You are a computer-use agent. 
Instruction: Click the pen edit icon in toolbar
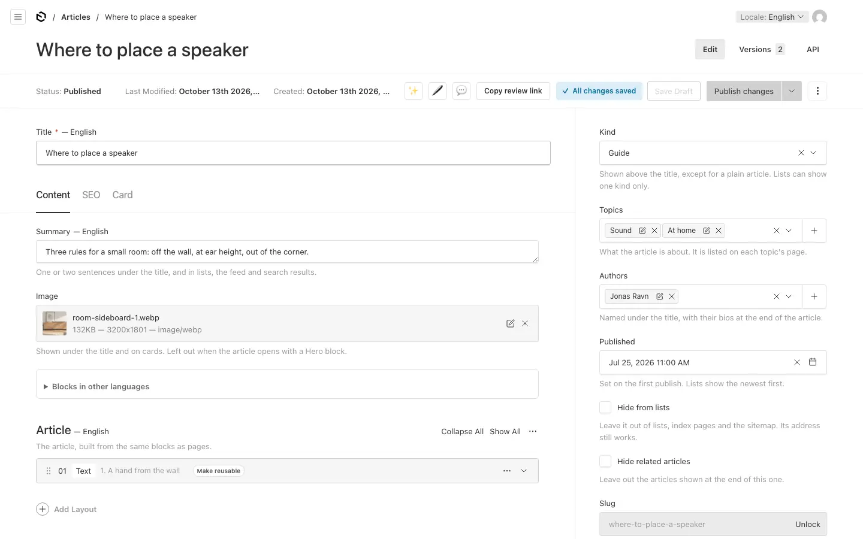(437, 91)
